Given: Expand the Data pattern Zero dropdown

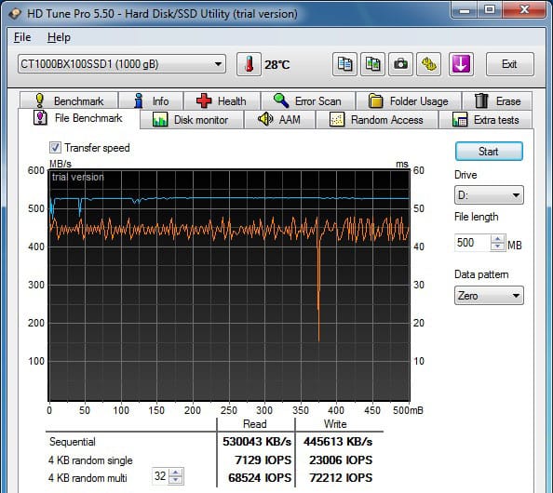Looking at the screenshot, I should (x=489, y=295).
